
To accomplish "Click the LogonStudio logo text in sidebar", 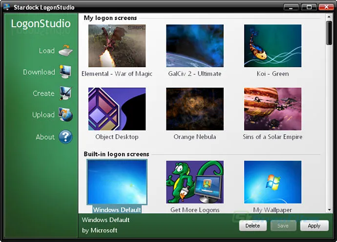I will coord(41,23).
